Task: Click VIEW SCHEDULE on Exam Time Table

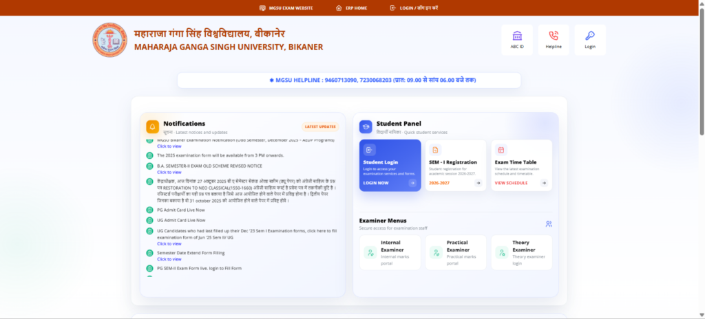Action: 512,183
